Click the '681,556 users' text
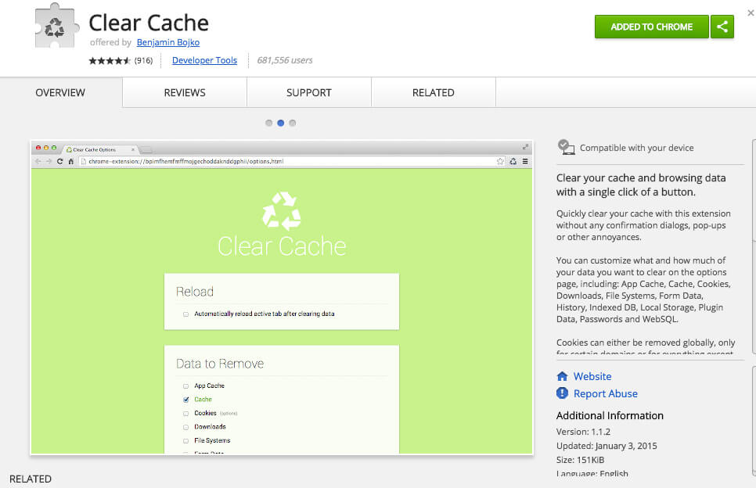 (284, 60)
